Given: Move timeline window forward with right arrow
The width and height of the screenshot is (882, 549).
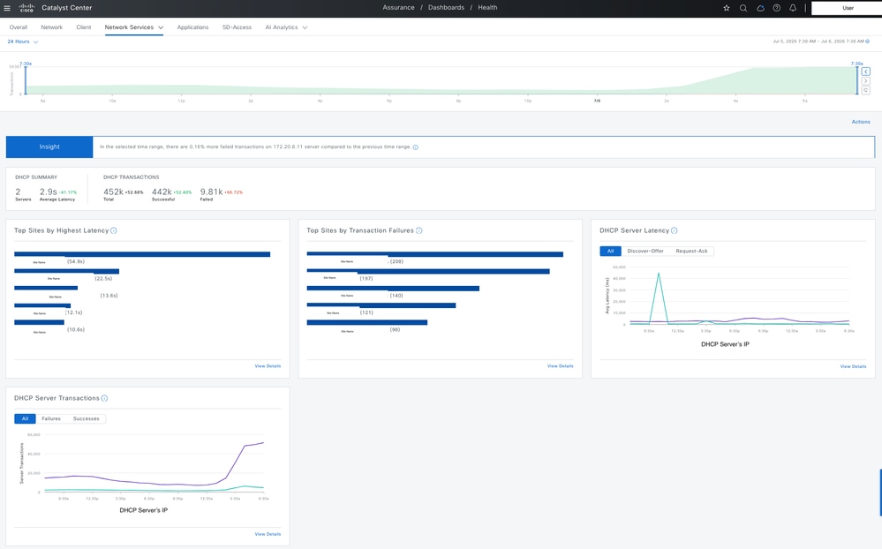Looking at the screenshot, I should click(x=866, y=81).
